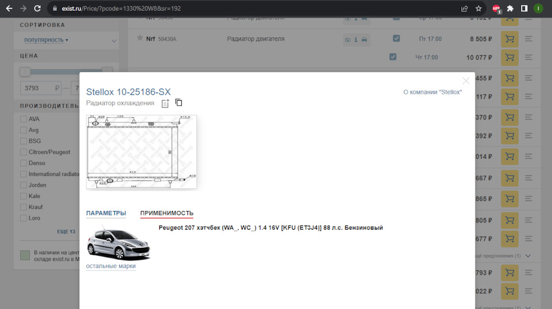
Task: Expand ЕЩЕ 13 more manufacturers
Action: click(x=66, y=231)
